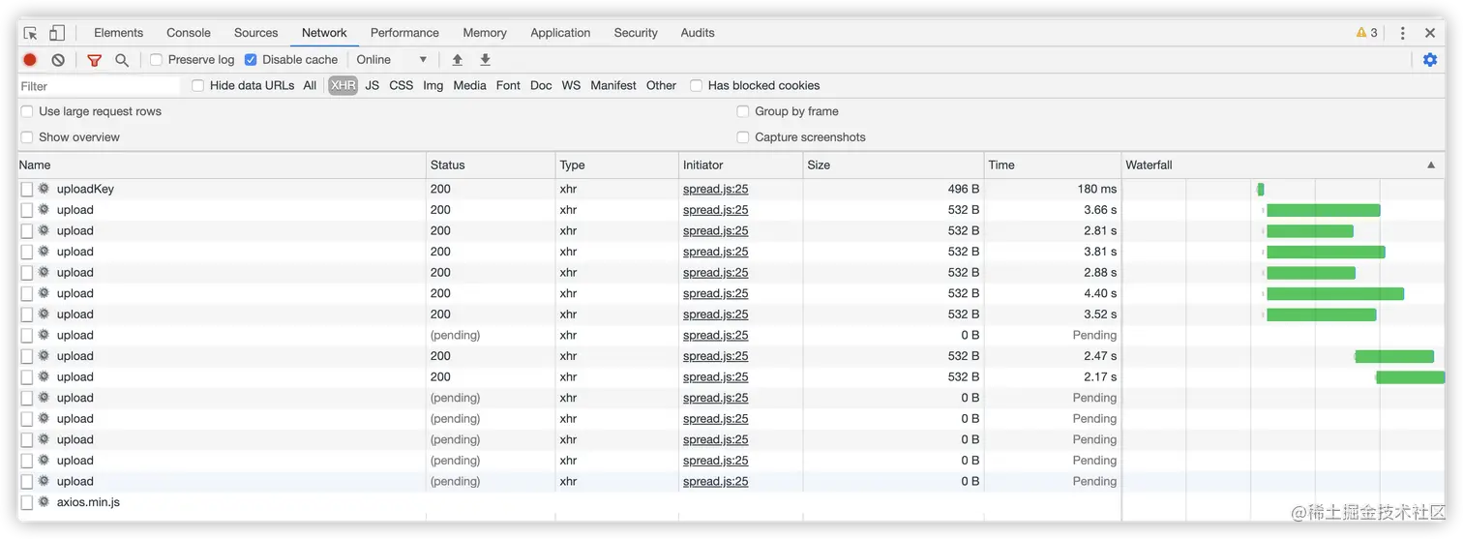1463x539 pixels.
Task: Close the DevTools panel
Action: click(1430, 33)
